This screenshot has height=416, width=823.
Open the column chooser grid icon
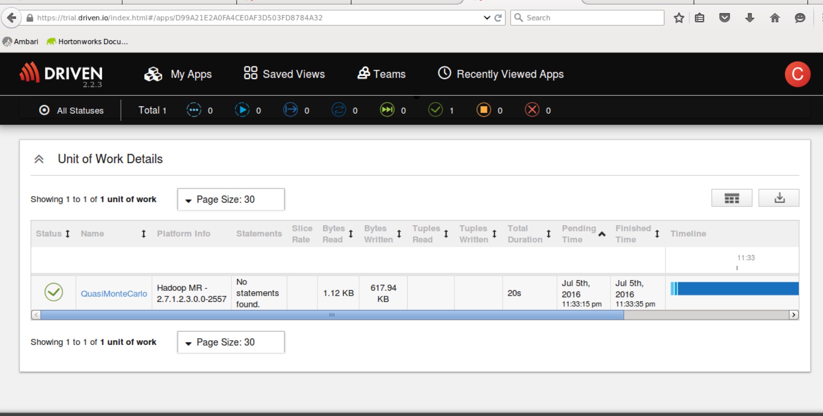(732, 198)
